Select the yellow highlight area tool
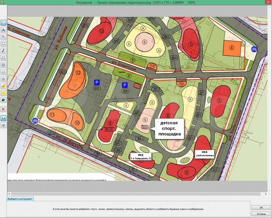 tap(4, 92)
